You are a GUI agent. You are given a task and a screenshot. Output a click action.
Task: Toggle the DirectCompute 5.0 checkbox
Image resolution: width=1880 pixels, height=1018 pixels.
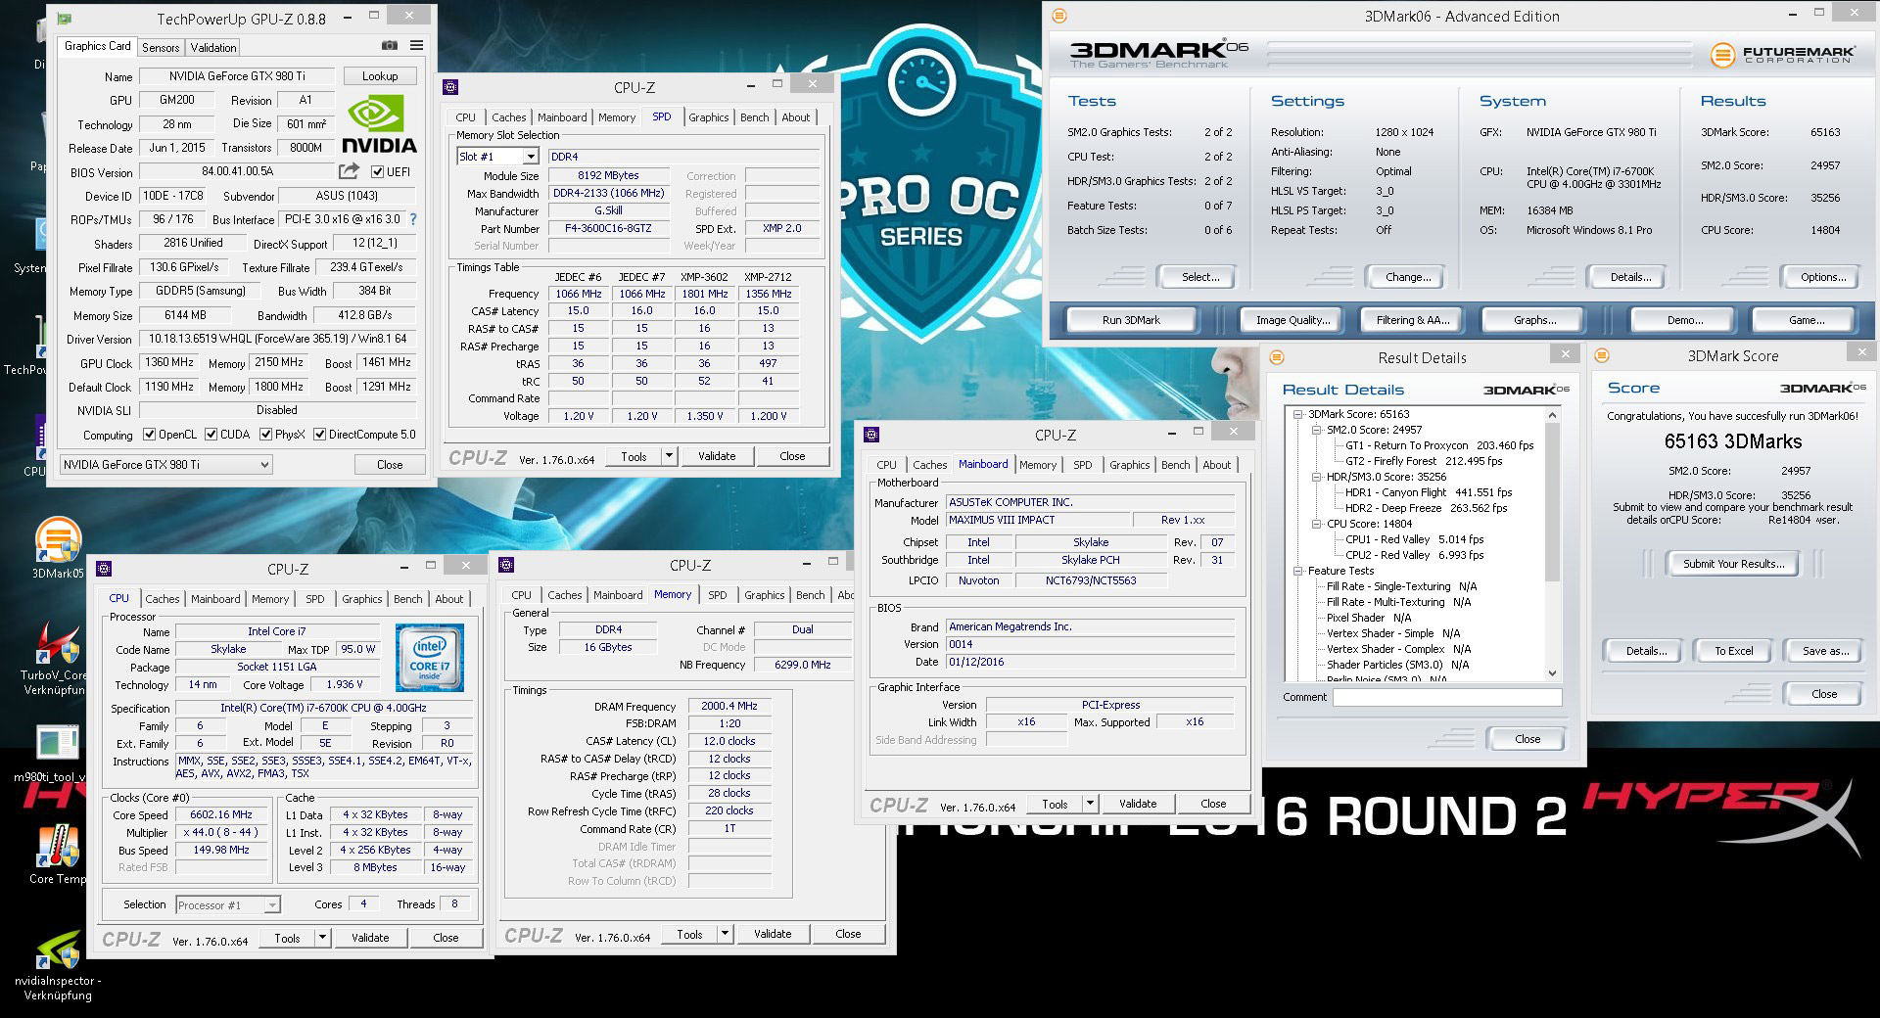pos(319,435)
